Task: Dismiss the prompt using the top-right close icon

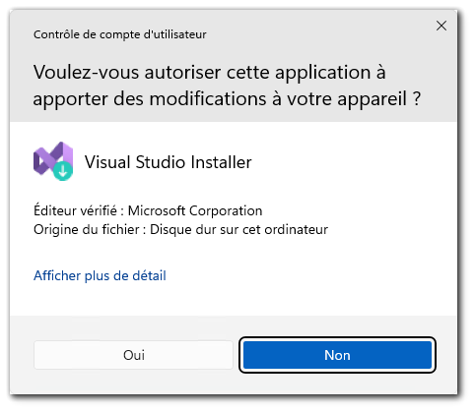Action: click(441, 26)
